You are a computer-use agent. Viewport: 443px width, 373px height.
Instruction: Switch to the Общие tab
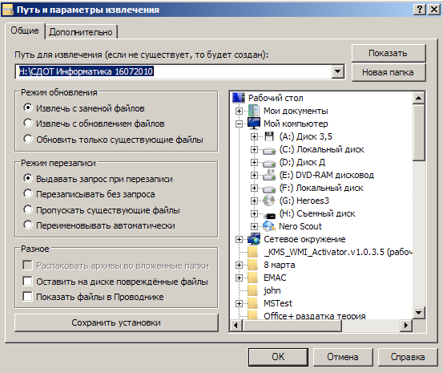click(25, 30)
